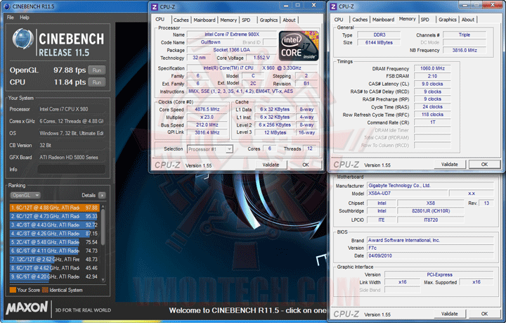Screen dimensions: 506x323
Task: Click the DRAM Frequency value 1060.0 MHz
Action: [432, 68]
